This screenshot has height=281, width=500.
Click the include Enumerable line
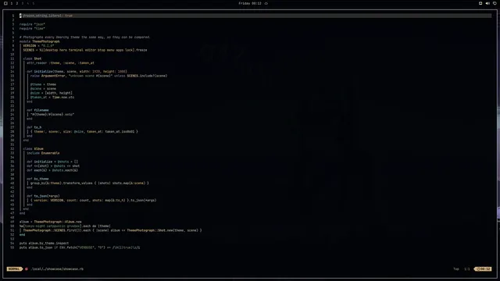[43, 153]
